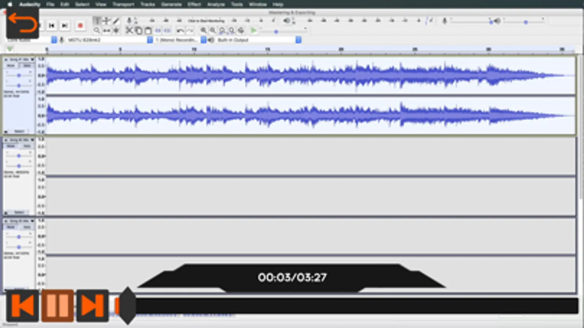Viewport: 584px width, 328px height.
Task: Mute the second audio track
Action: click(11, 146)
